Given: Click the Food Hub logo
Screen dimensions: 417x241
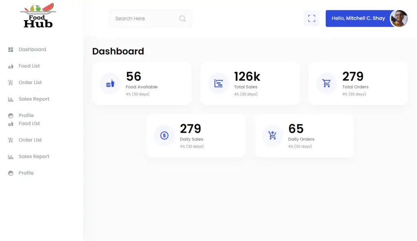Looking at the screenshot, I should click(x=37, y=16).
